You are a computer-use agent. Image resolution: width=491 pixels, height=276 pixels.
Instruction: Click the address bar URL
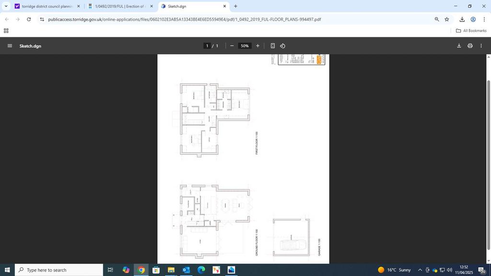coord(185,19)
